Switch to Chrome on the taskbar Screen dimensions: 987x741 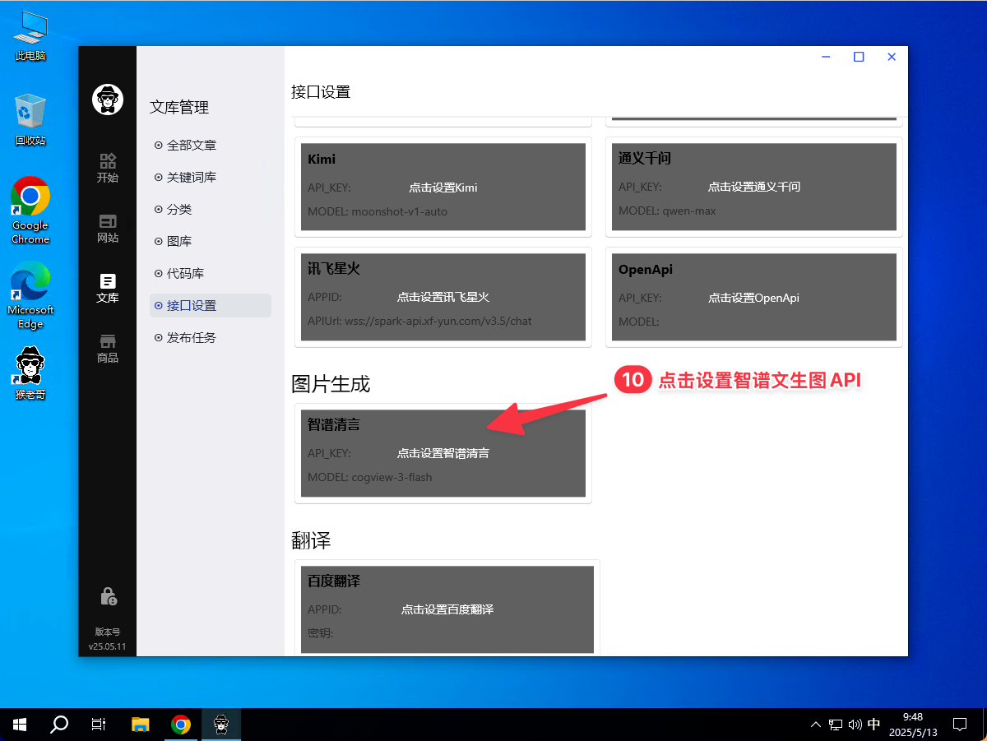click(x=181, y=725)
